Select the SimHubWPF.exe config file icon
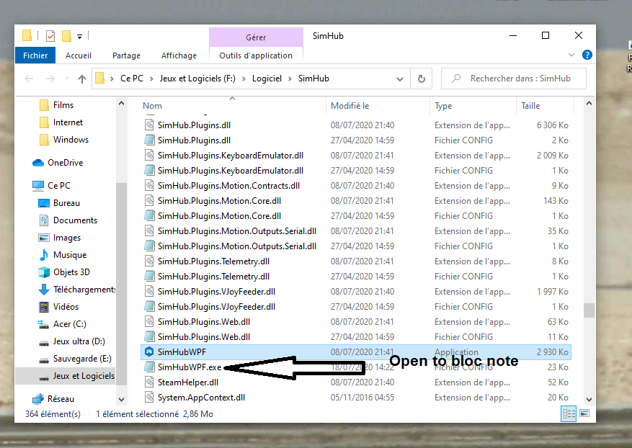The image size is (632, 448). click(x=149, y=367)
